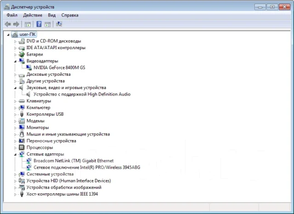The width and height of the screenshot is (294, 214).
Task: Close the Диспетчер устройств window
Action: (x=284, y=7)
